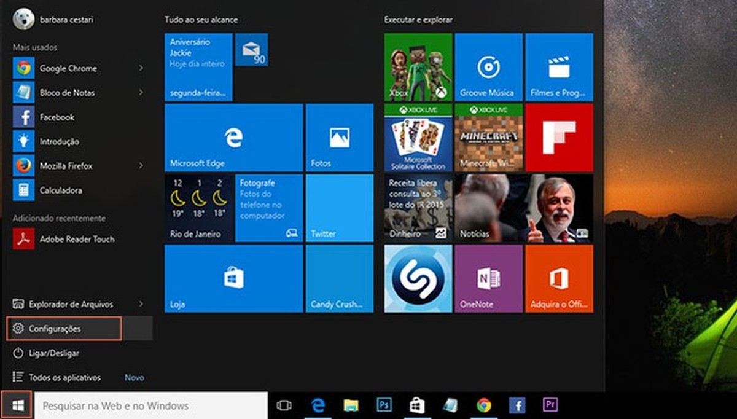The width and height of the screenshot is (737, 419).
Task: Click the Novo link near the search bar
Action: click(134, 377)
